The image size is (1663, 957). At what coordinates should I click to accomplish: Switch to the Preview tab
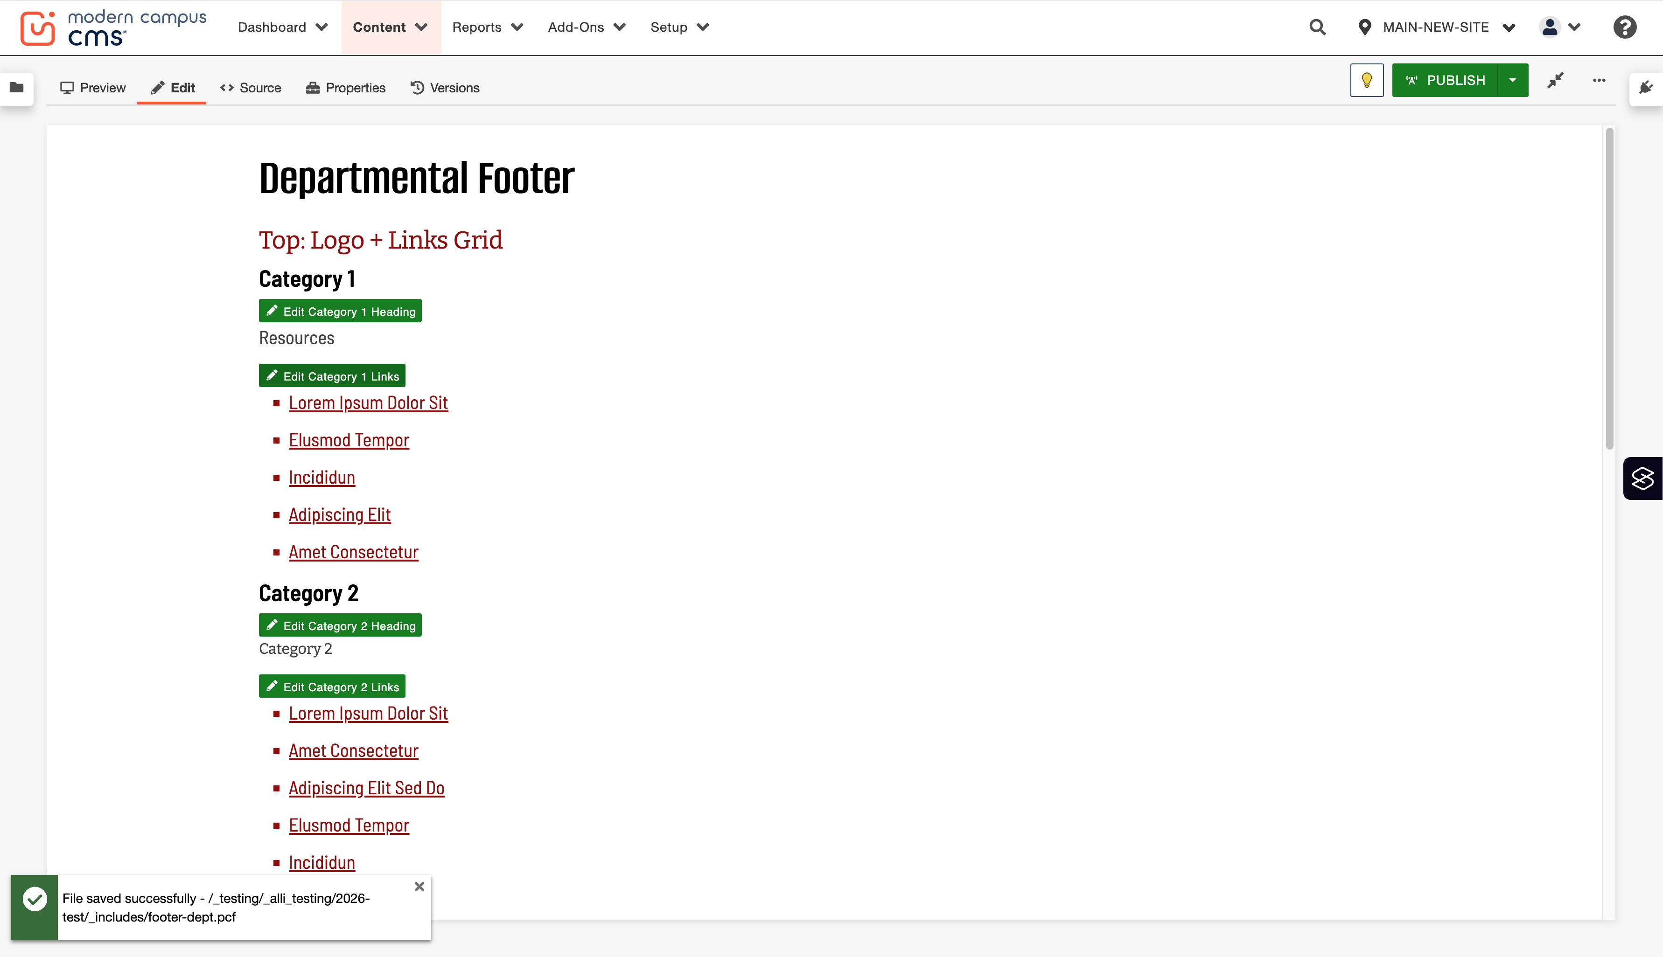93,87
